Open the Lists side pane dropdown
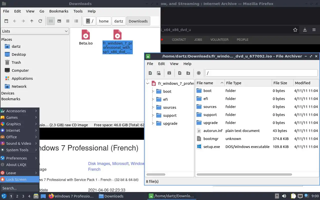This screenshot has height=200, width=320. click(35, 31)
